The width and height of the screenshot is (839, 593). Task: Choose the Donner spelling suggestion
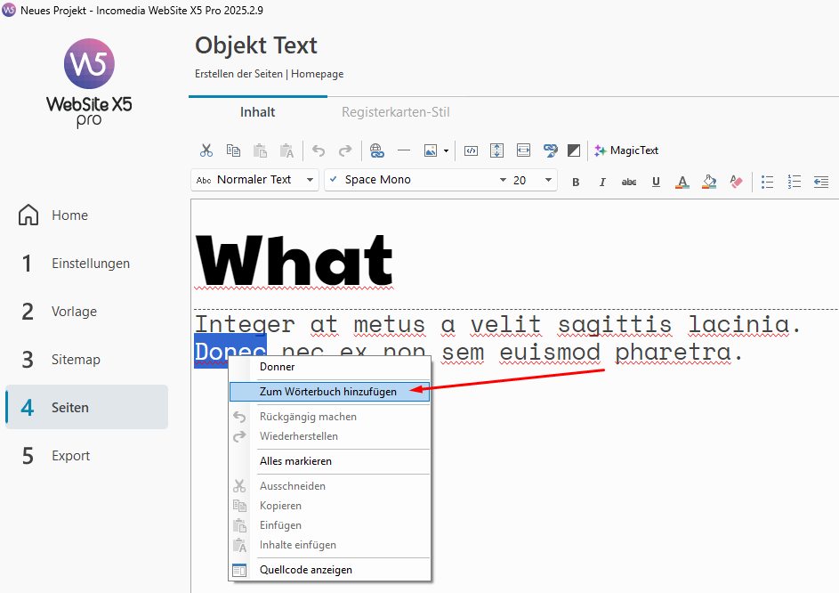click(x=278, y=367)
